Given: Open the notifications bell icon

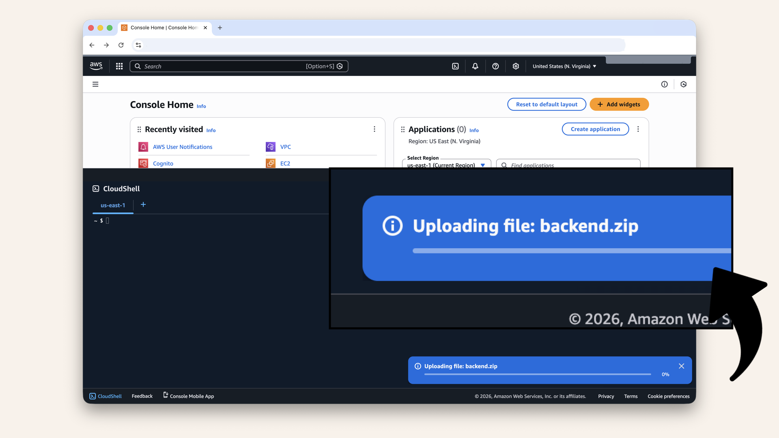Looking at the screenshot, I should (475, 66).
